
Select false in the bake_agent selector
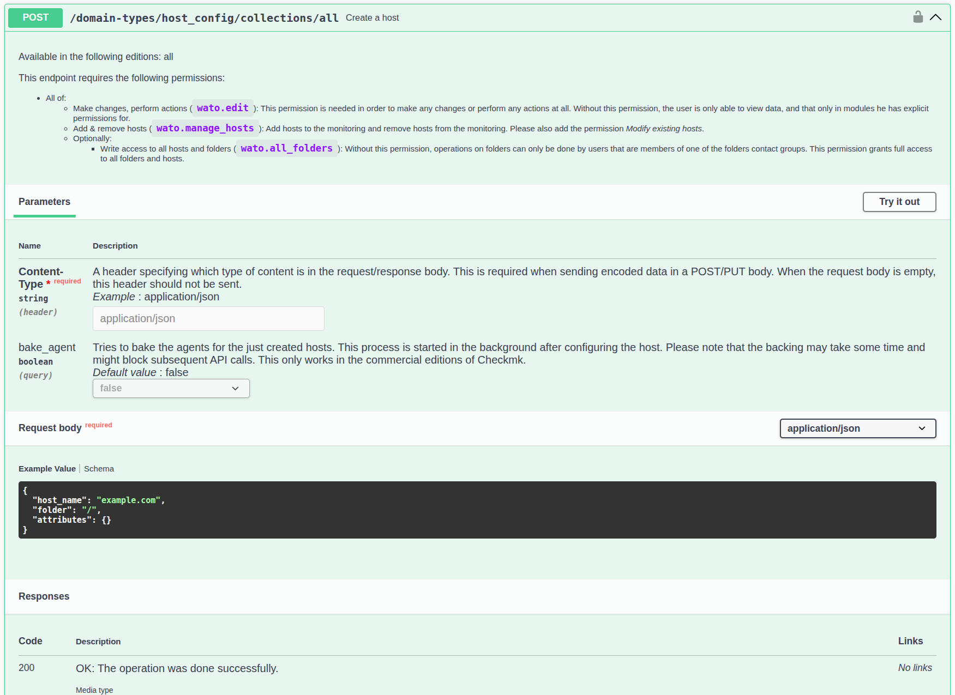171,388
